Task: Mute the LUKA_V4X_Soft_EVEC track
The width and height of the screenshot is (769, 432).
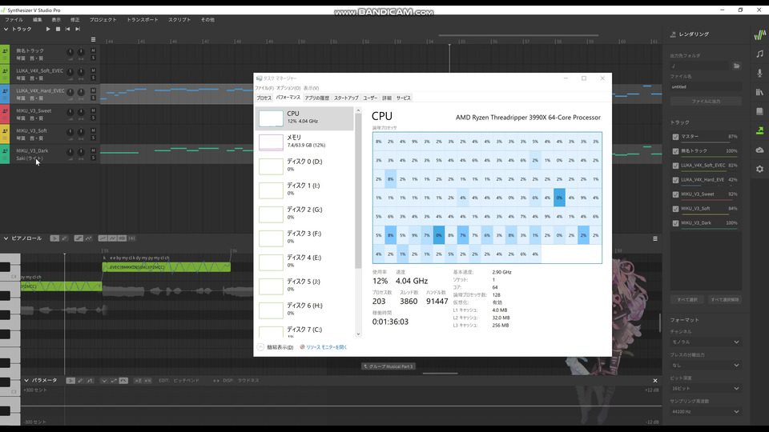Action: coord(93,70)
